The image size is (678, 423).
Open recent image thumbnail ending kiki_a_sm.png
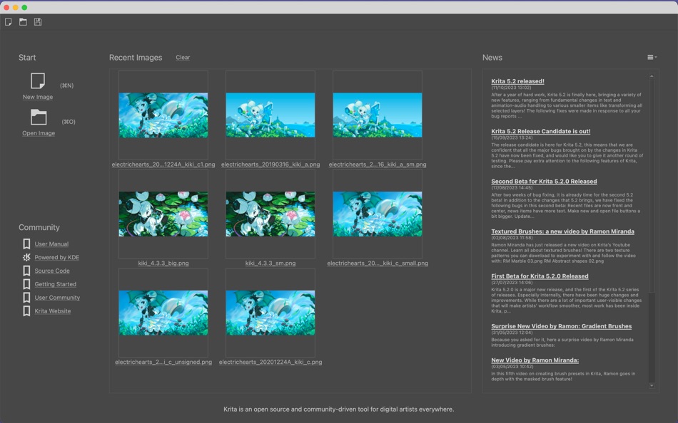(378, 115)
